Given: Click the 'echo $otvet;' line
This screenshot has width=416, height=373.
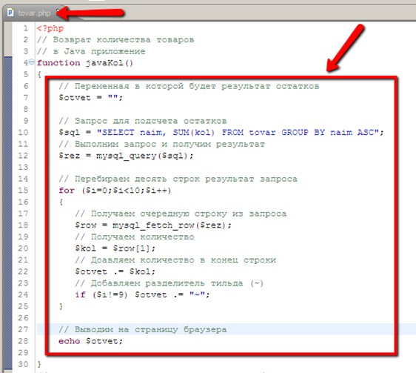Looking at the screenshot, I should pos(90,341).
